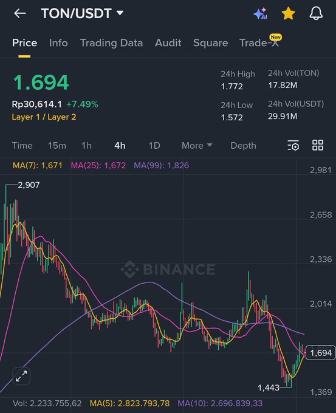Tap the 2,907 high marker on chart
Viewport: 336px width, 413px height.
pos(29,185)
